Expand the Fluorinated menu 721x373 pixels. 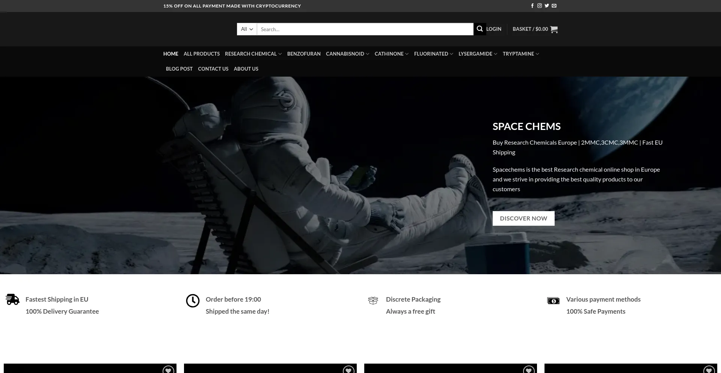(433, 54)
